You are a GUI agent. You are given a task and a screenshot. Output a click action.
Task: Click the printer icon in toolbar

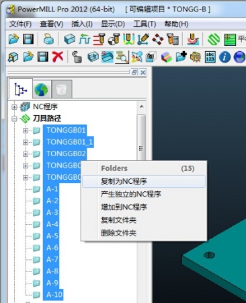coord(48,39)
